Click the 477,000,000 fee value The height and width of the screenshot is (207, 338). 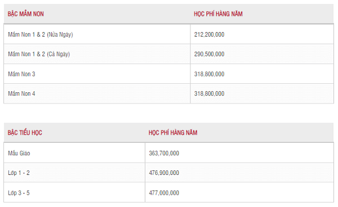(164, 193)
